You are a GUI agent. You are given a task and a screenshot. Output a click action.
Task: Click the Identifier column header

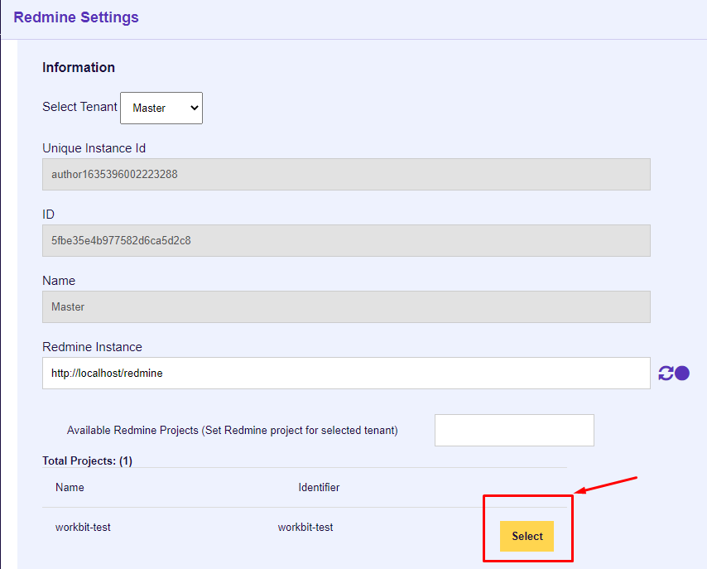tap(319, 487)
